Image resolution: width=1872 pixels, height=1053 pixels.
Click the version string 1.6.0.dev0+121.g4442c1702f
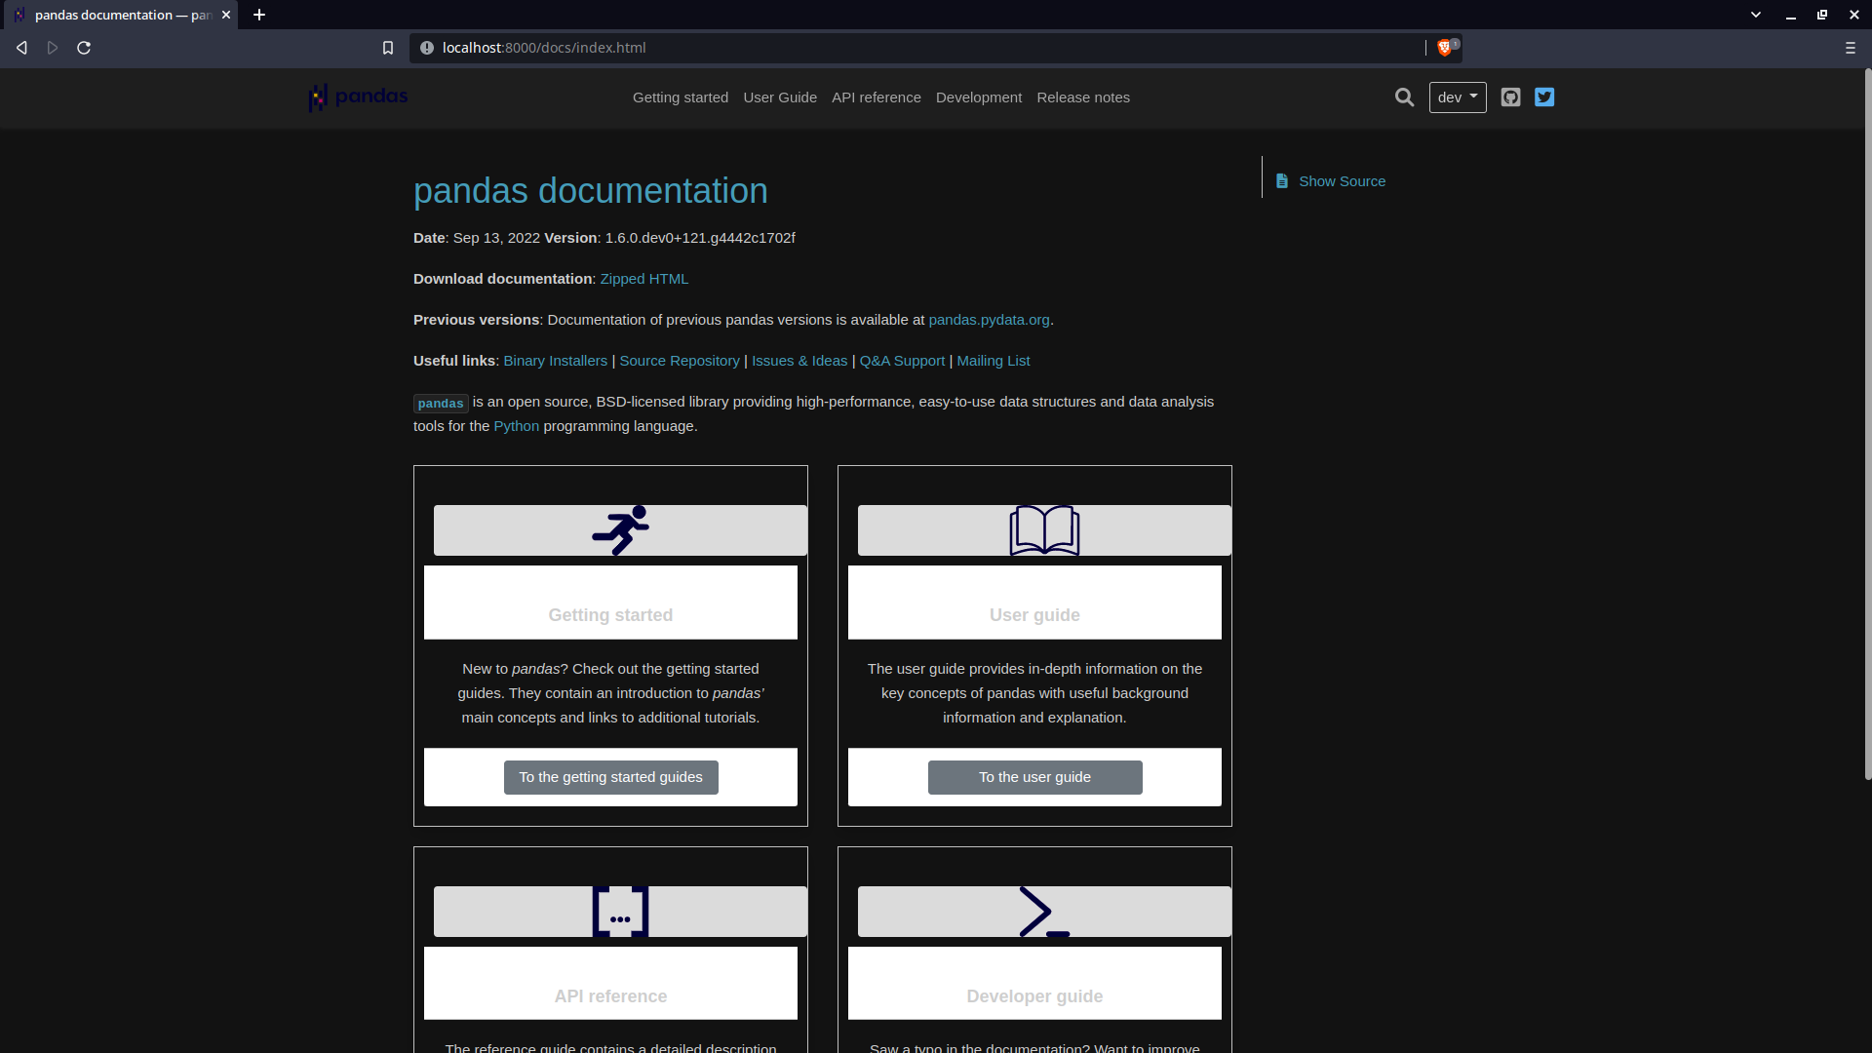coord(700,238)
